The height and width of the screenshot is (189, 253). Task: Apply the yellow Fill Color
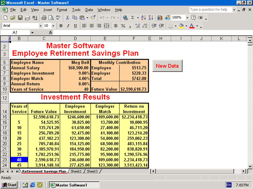click(x=181, y=26)
